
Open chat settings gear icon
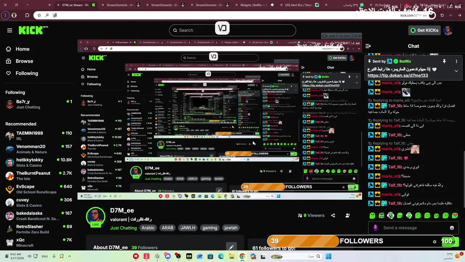coord(434,241)
